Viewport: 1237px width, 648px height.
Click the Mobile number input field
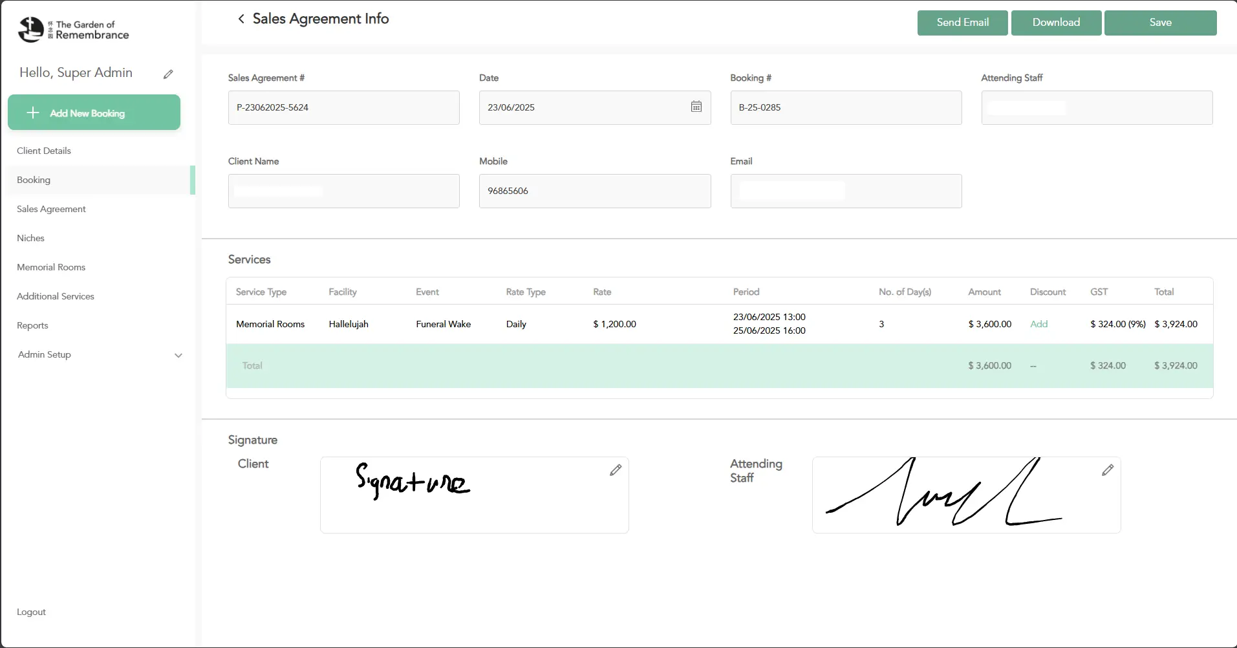[x=594, y=191]
